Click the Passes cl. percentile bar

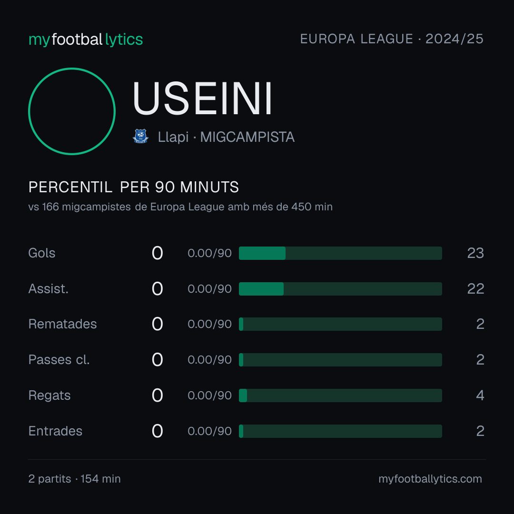click(x=340, y=360)
